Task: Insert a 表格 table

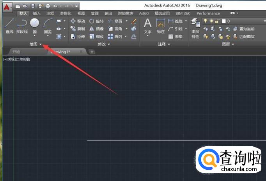Action: pyautogui.click(x=176, y=36)
